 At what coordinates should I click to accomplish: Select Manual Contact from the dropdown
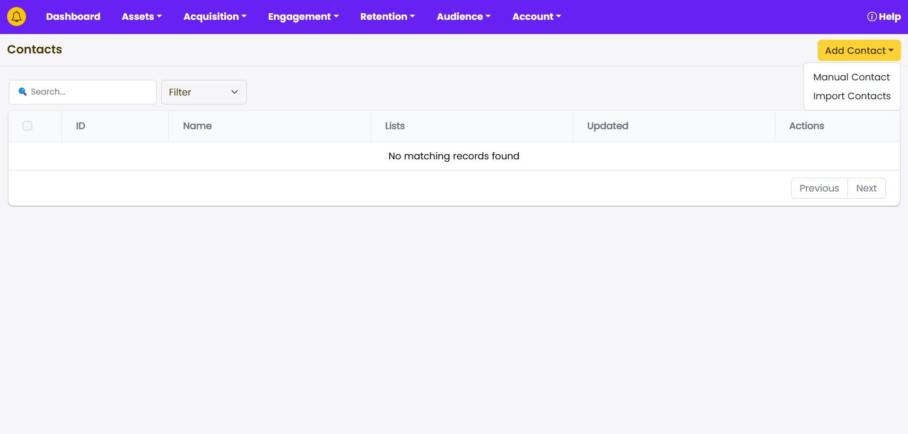click(x=851, y=77)
